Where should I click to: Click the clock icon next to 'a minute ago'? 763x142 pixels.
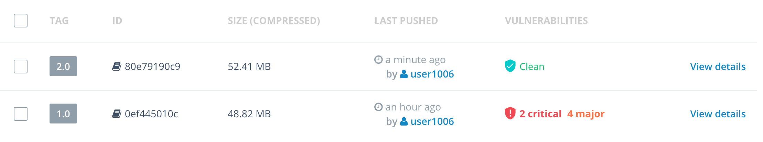click(378, 60)
